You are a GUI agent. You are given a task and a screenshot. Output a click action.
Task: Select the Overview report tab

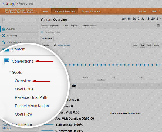pyautogui.click(x=47, y=39)
